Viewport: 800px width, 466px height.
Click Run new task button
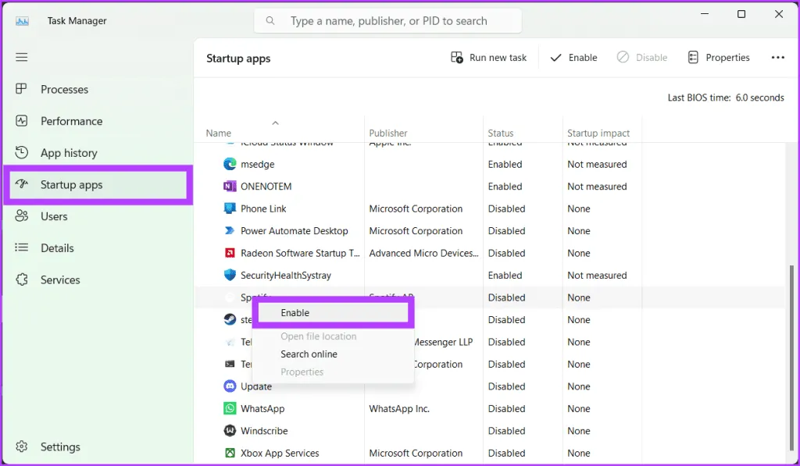[x=489, y=58]
